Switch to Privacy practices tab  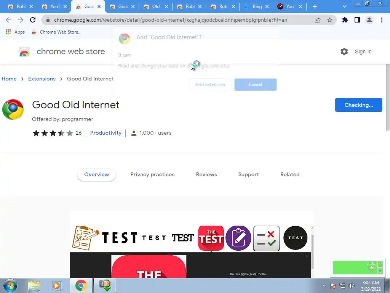[152, 174]
